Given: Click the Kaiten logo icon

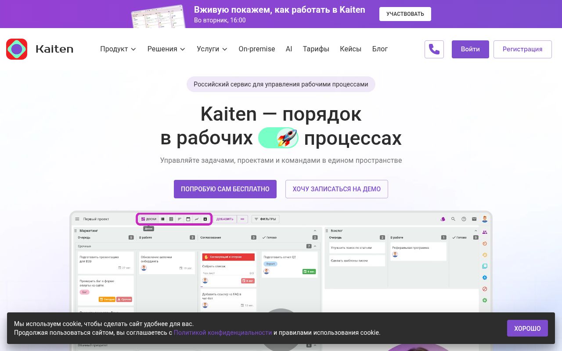Looking at the screenshot, I should click(17, 49).
